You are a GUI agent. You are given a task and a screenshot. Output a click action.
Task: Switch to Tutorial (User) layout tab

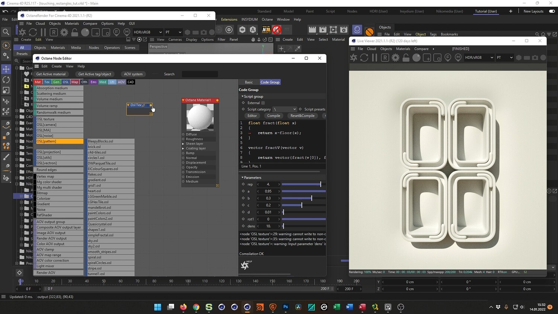[x=486, y=11]
